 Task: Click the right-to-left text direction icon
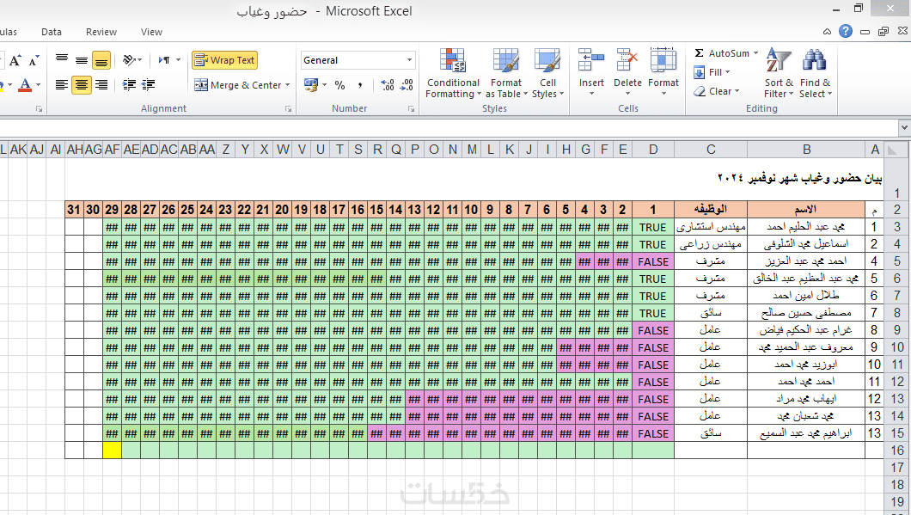164,60
